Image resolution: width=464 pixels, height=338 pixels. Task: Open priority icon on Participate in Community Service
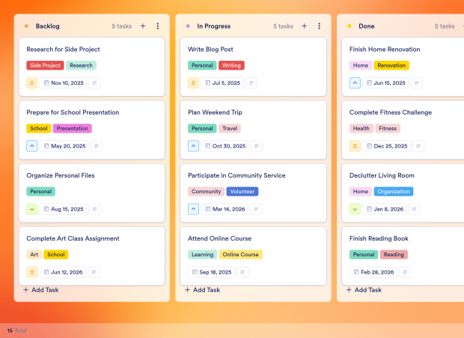point(193,209)
